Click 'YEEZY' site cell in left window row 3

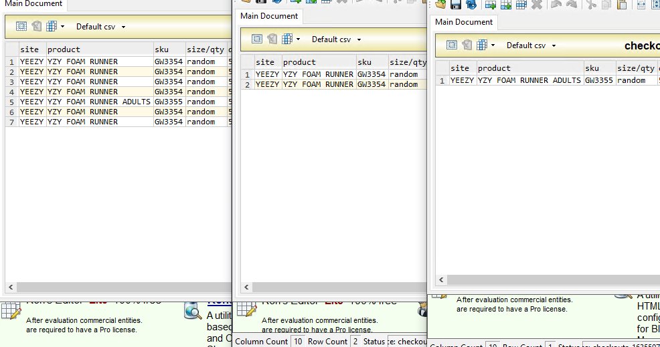click(32, 82)
